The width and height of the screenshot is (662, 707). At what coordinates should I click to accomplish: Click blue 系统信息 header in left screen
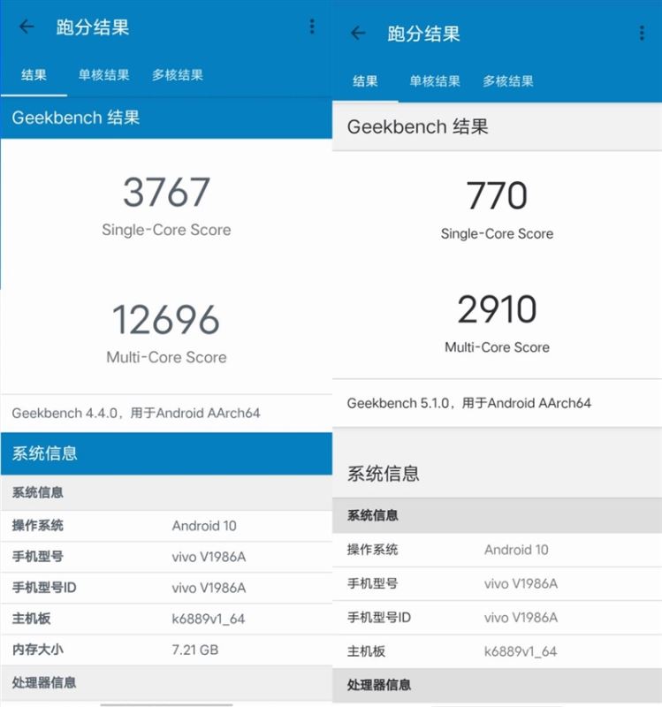[166, 453]
